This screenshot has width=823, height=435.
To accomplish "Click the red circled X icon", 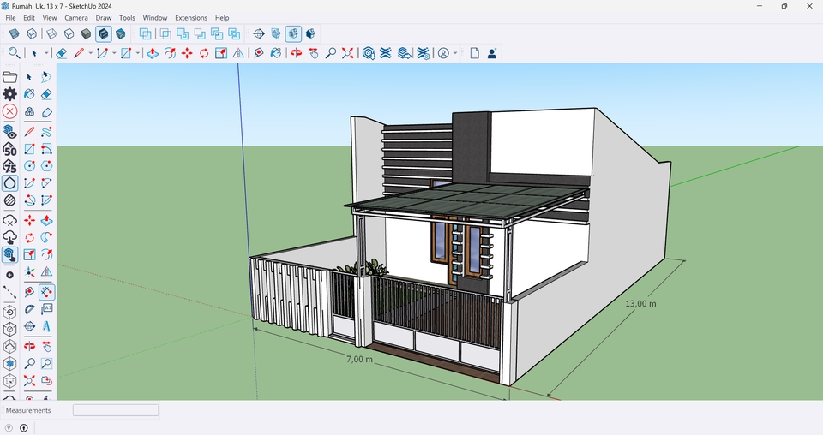I will click(10, 111).
